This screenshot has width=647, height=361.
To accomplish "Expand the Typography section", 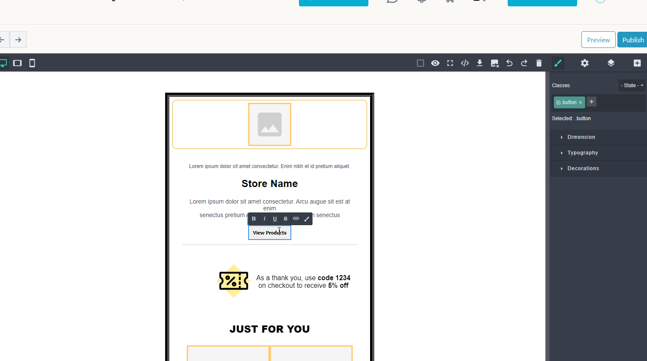I will point(598,153).
